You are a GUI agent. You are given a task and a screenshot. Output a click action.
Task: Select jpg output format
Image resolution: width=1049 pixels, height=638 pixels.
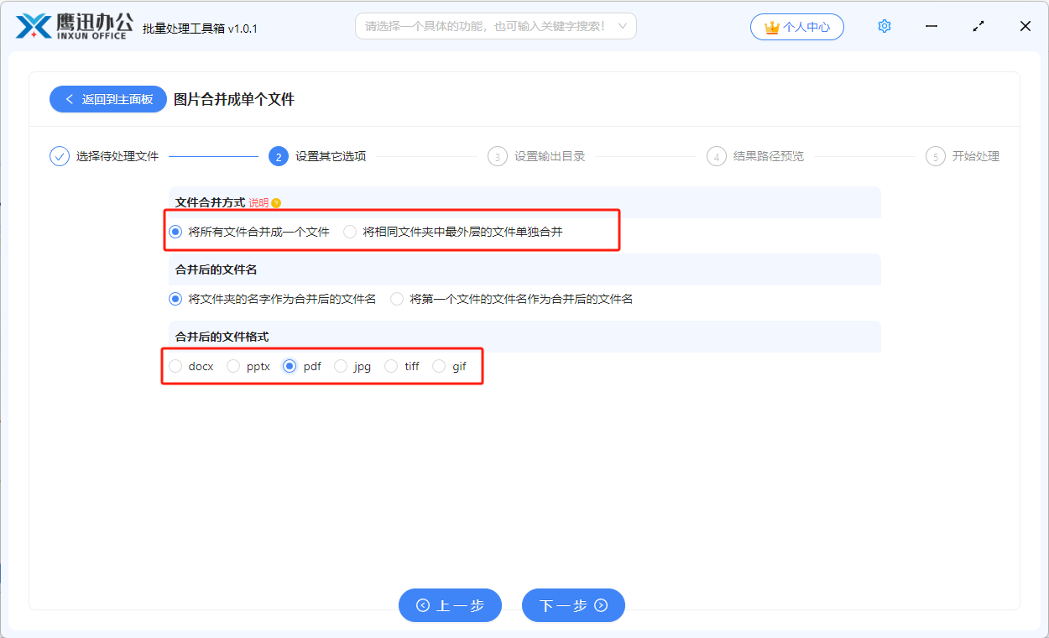click(352, 366)
